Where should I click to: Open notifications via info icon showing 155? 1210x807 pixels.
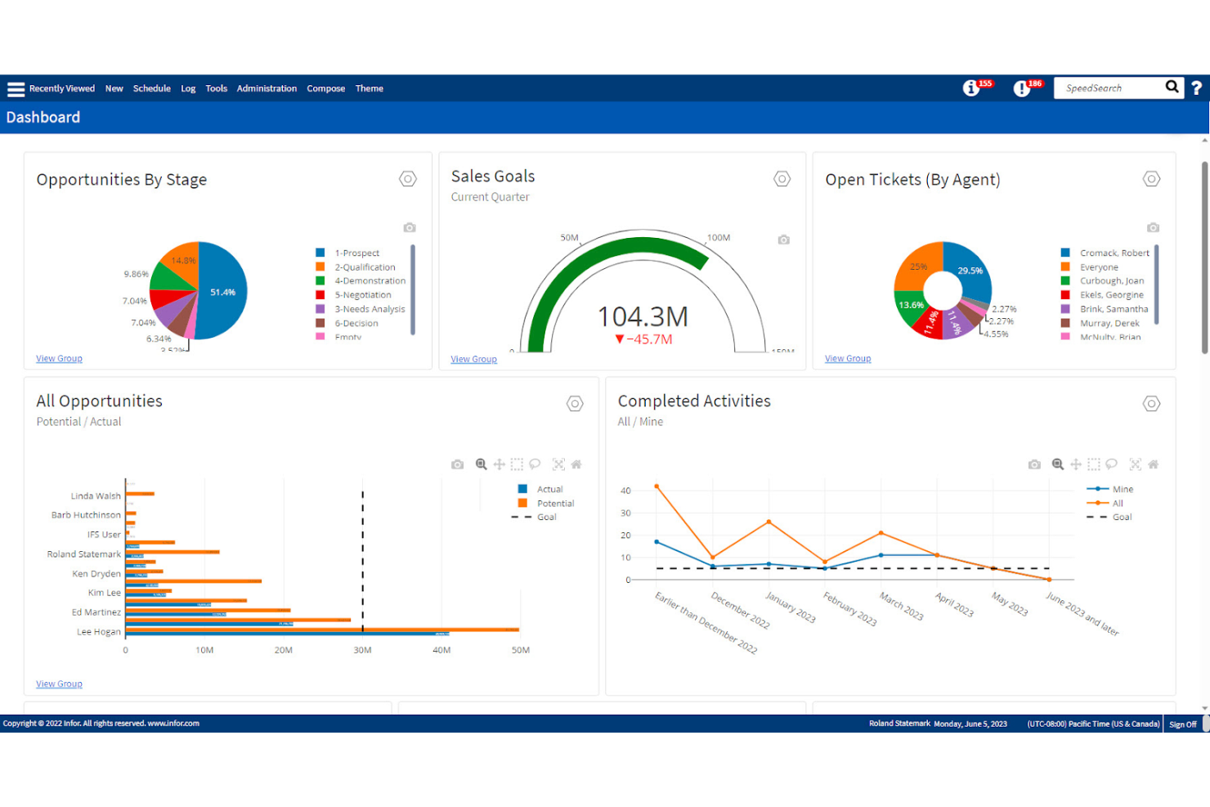pos(970,87)
